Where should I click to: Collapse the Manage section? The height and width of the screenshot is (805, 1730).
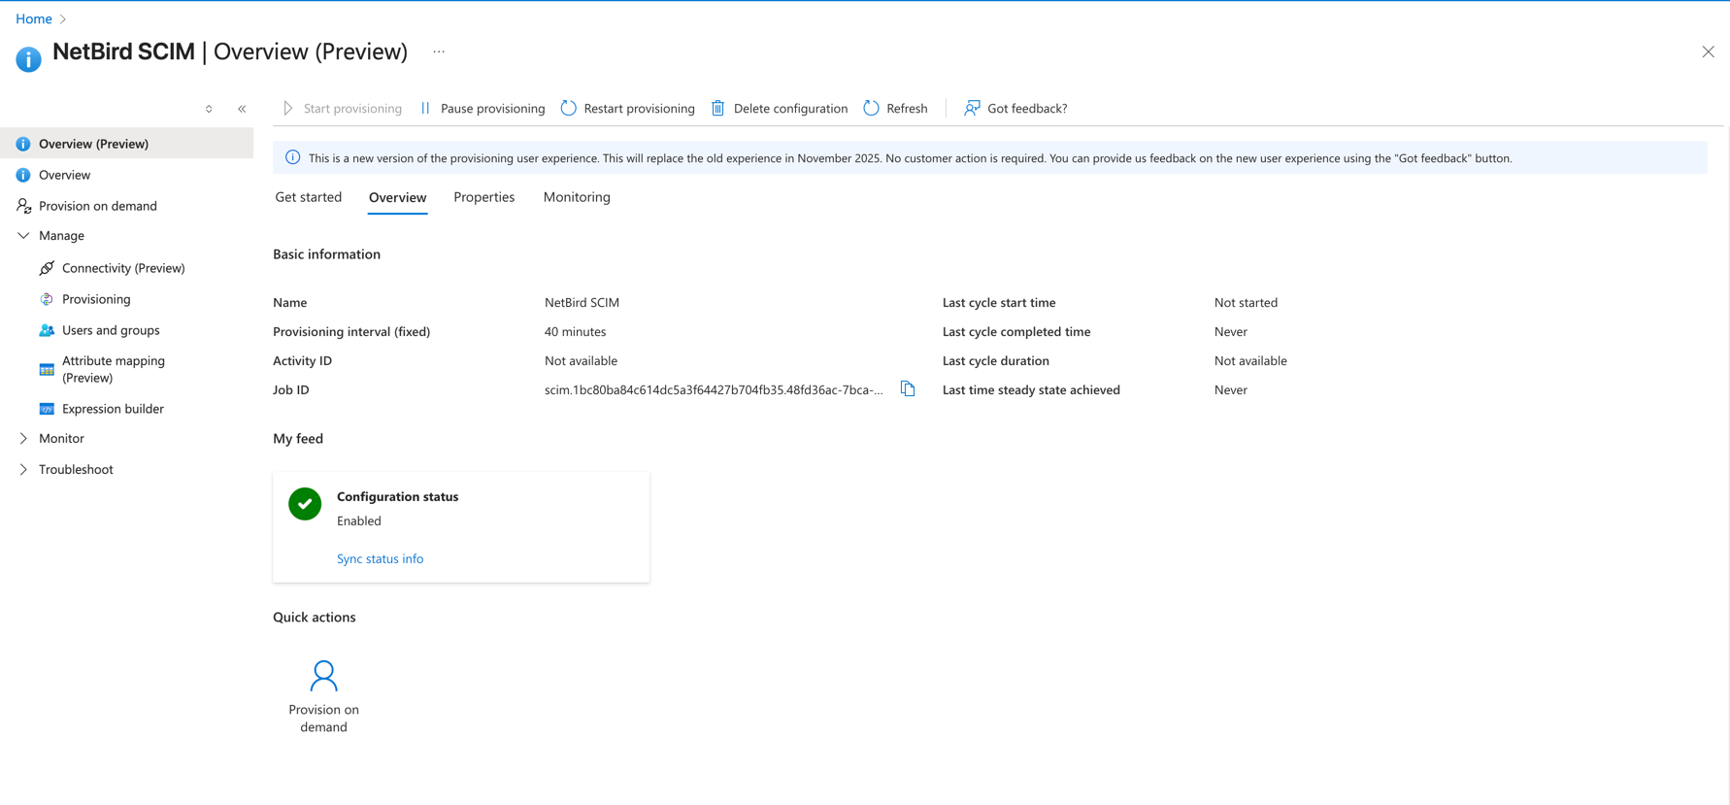[23, 236]
